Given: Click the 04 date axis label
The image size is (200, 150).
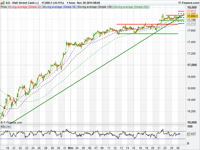Looking at the screenshot, I should (77, 148).
